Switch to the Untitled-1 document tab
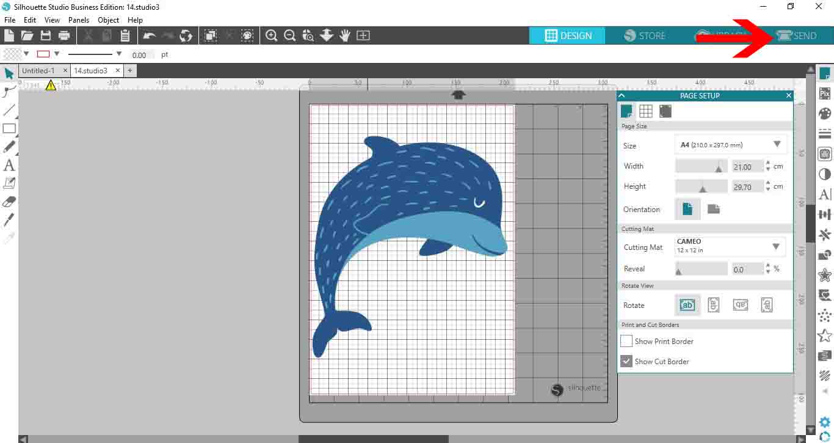The height and width of the screenshot is (443, 834). [x=38, y=71]
